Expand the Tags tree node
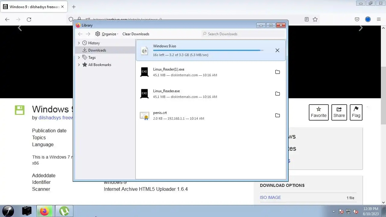The height and width of the screenshot is (217, 386). pyautogui.click(x=79, y=58)
